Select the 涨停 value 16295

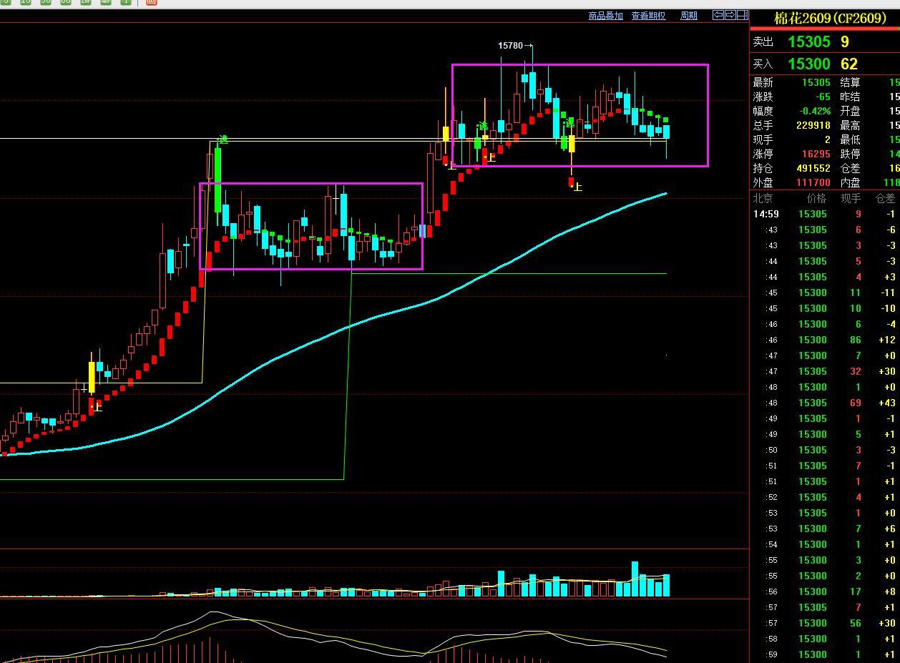click(816, 154)
